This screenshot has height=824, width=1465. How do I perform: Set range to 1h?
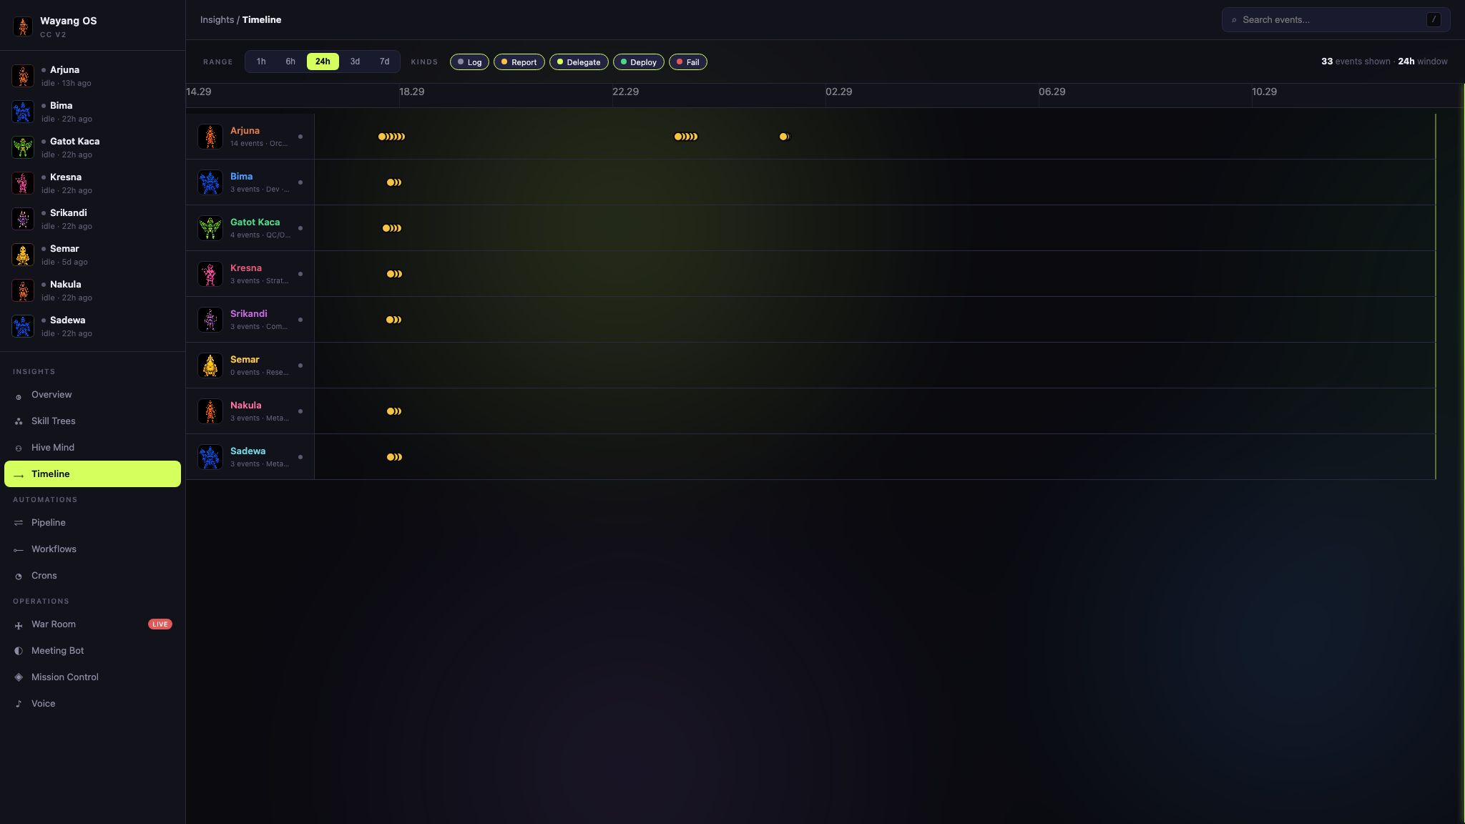pyautogui.click(x=261, y=62)
